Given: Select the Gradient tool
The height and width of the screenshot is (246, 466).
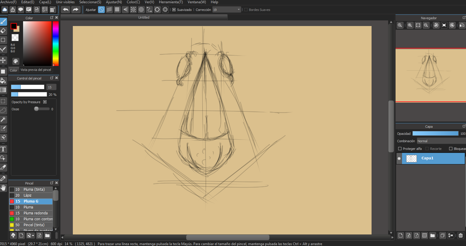Looking at the screenshot, I should pyautogui.click(x=3, y=90).
